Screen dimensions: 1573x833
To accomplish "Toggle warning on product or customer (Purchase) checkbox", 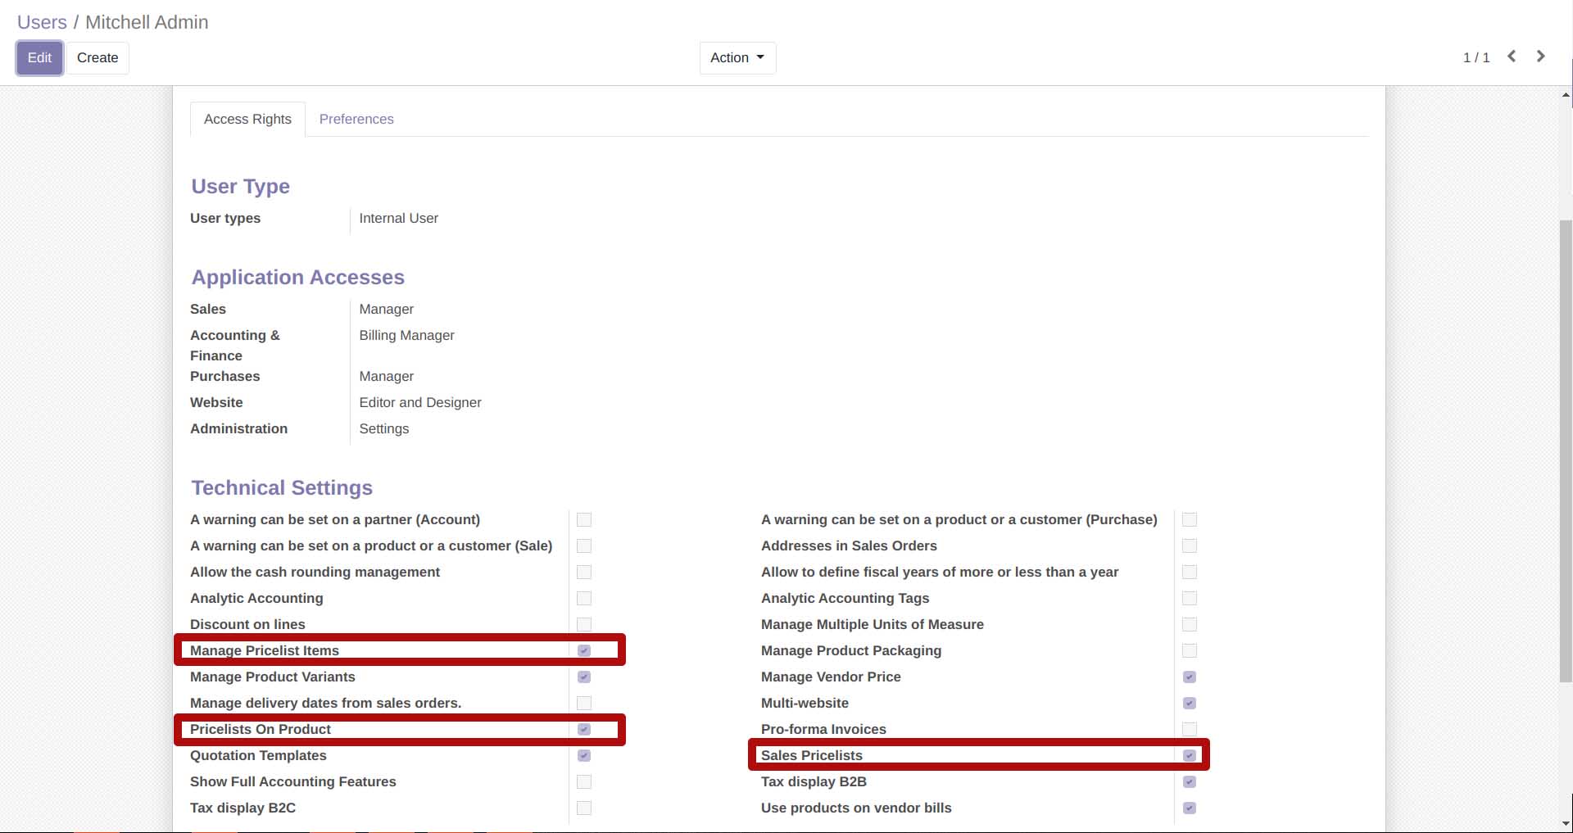I will click(x=1190, y=519).
